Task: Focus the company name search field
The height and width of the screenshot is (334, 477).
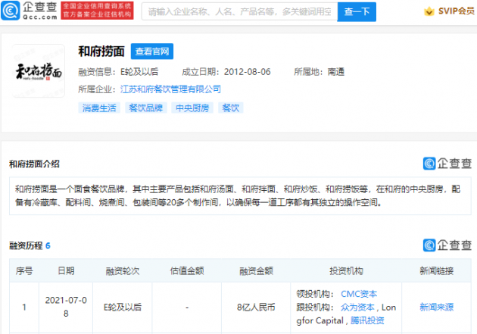Action: pyautogui.click(x=239, y=12)
